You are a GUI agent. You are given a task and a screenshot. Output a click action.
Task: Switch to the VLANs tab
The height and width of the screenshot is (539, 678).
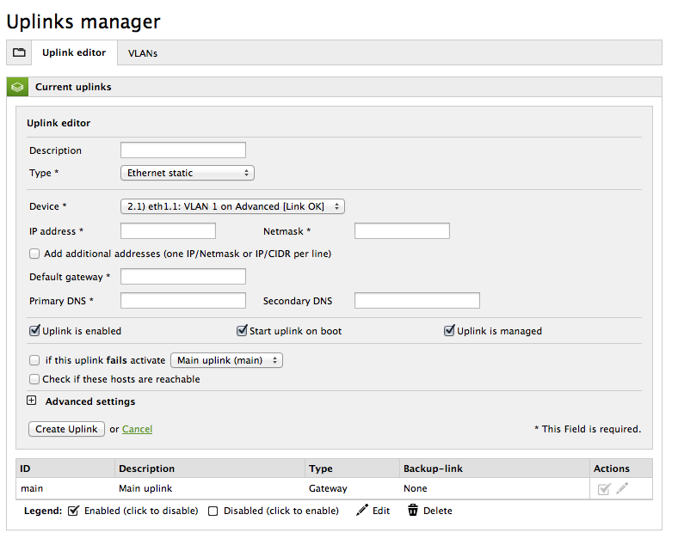point(143,53)
